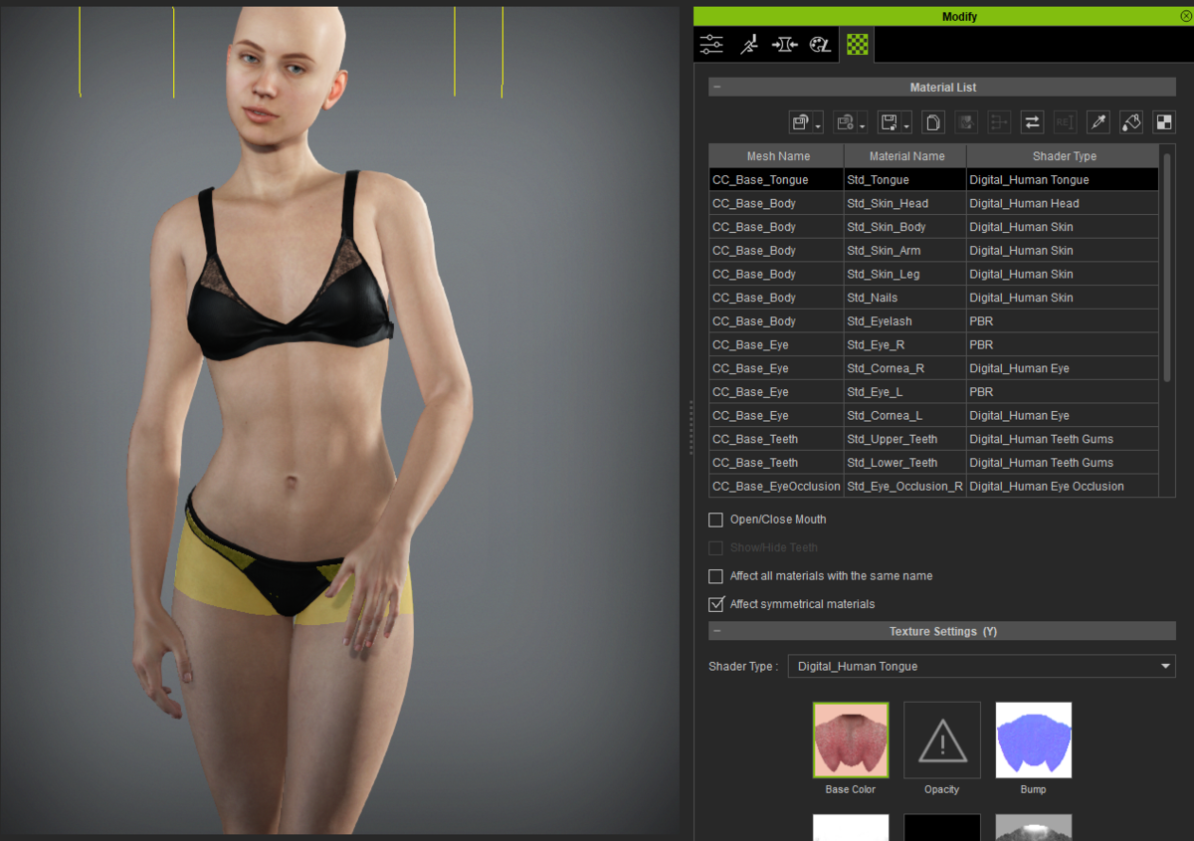Viewport: 1194px width, 841px height.
Task: Click the empty Opacity texture slot
Action: pyautogui.click(x=941, y=740)
